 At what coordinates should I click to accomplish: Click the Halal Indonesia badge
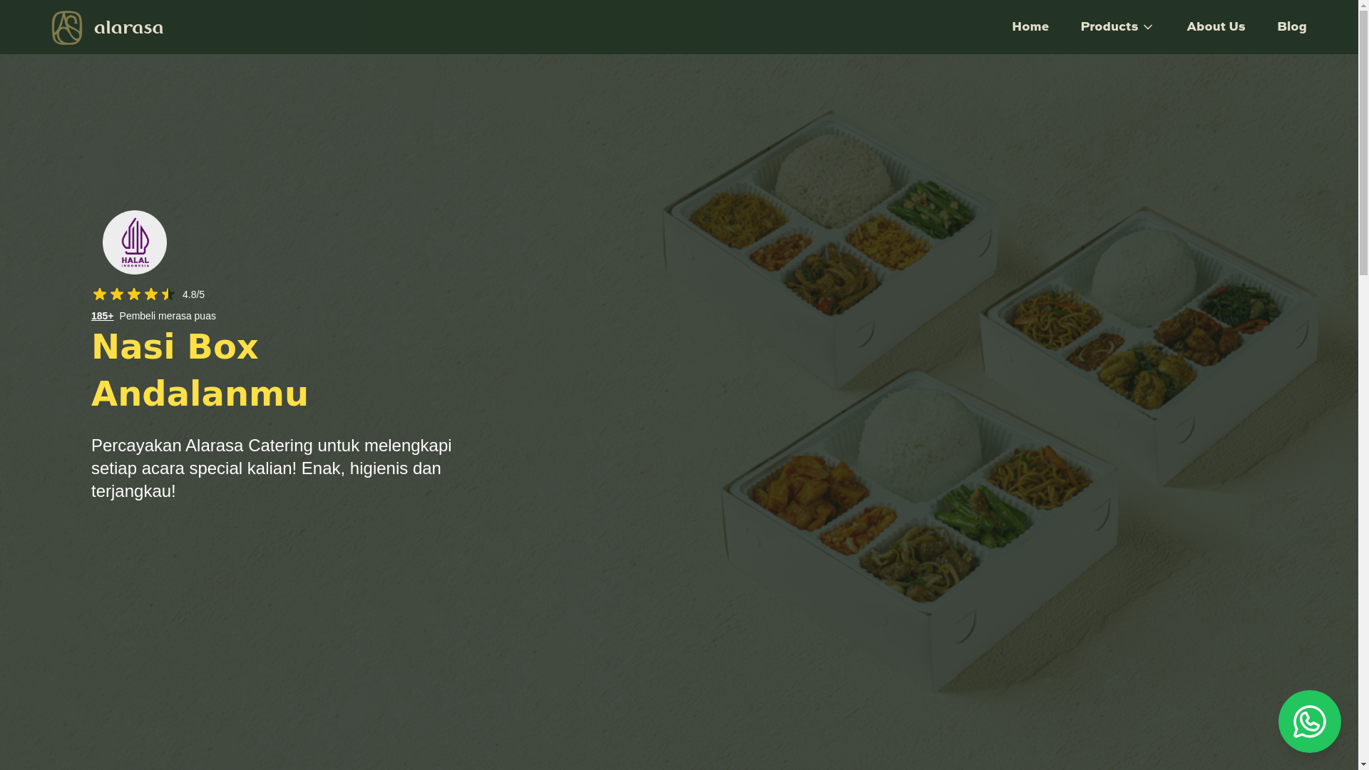(135, 242)
